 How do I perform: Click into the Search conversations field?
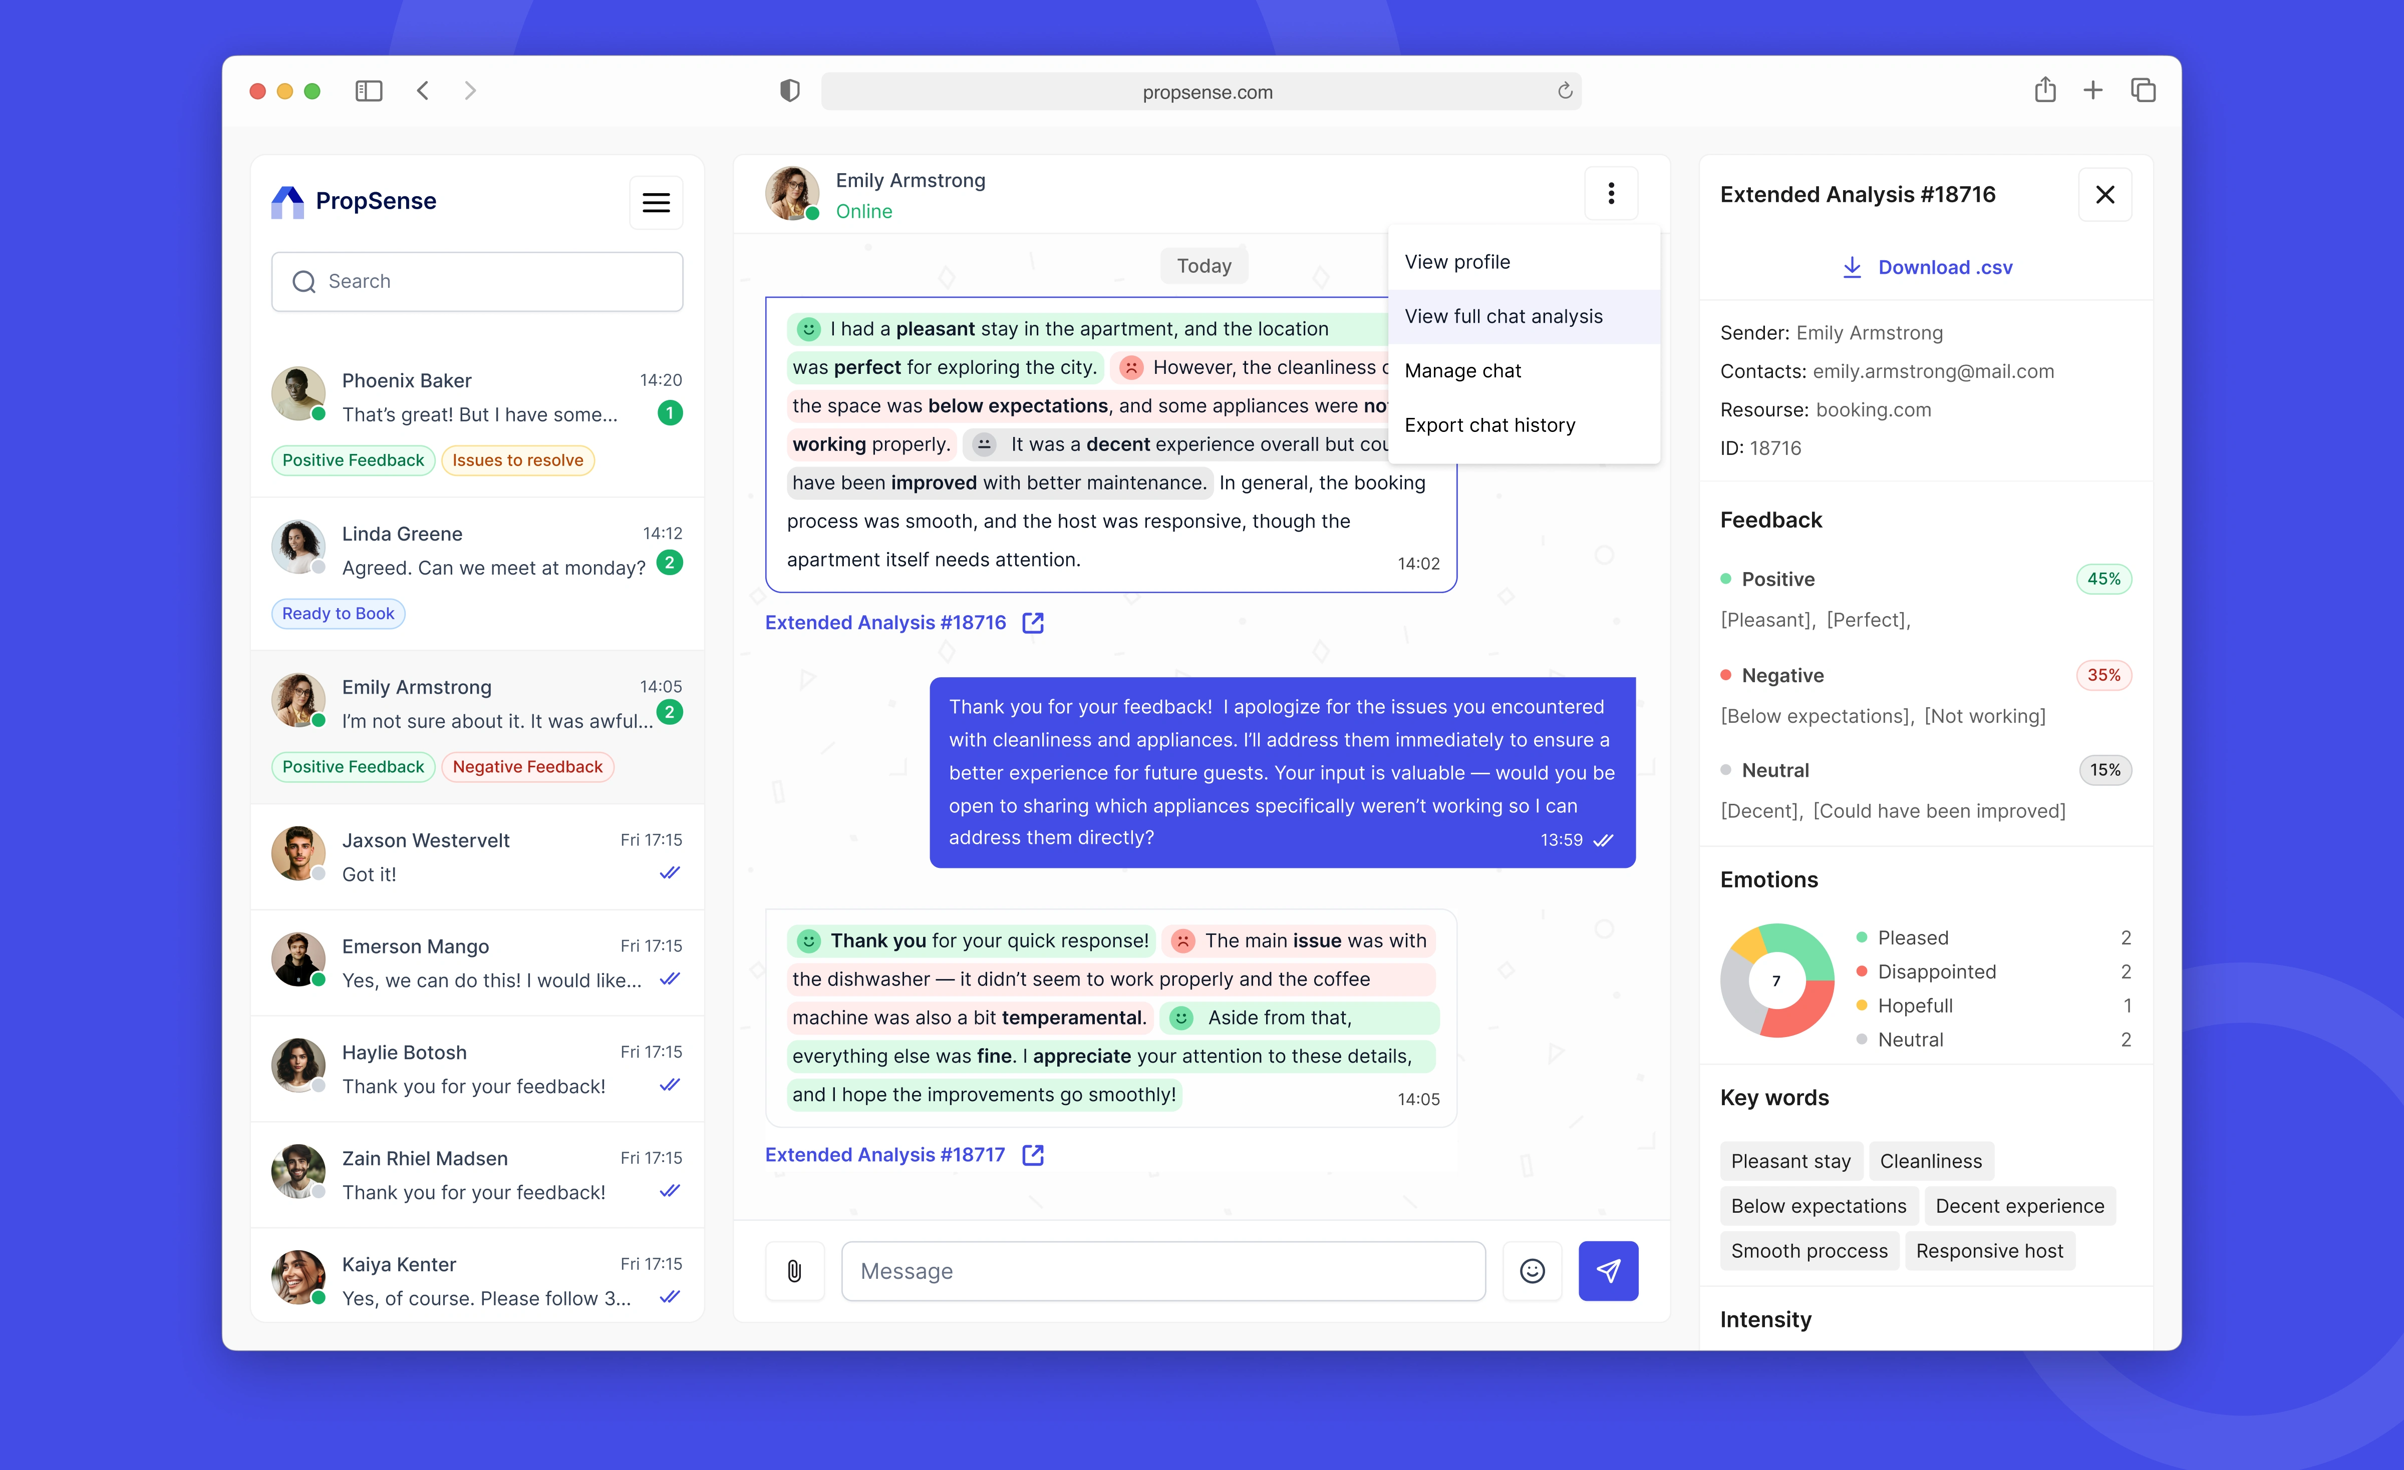pos(477,282)
